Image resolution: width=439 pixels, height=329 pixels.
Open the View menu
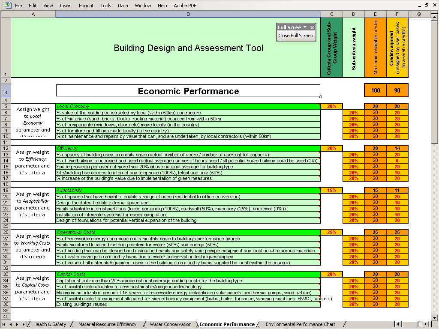point(48,6)
